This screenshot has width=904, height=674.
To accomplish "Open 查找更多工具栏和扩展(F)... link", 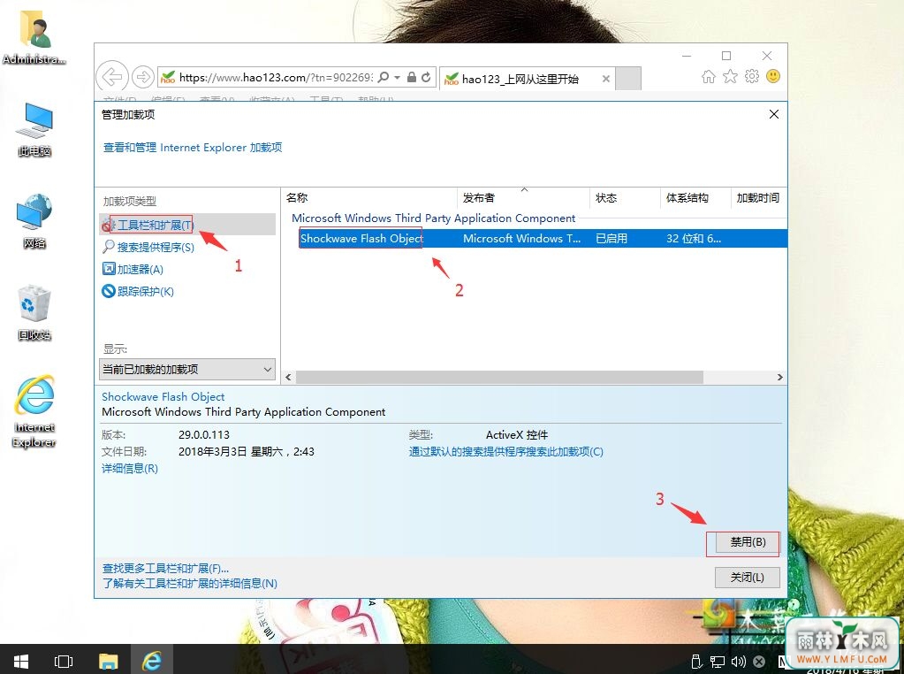I will 165,569.
